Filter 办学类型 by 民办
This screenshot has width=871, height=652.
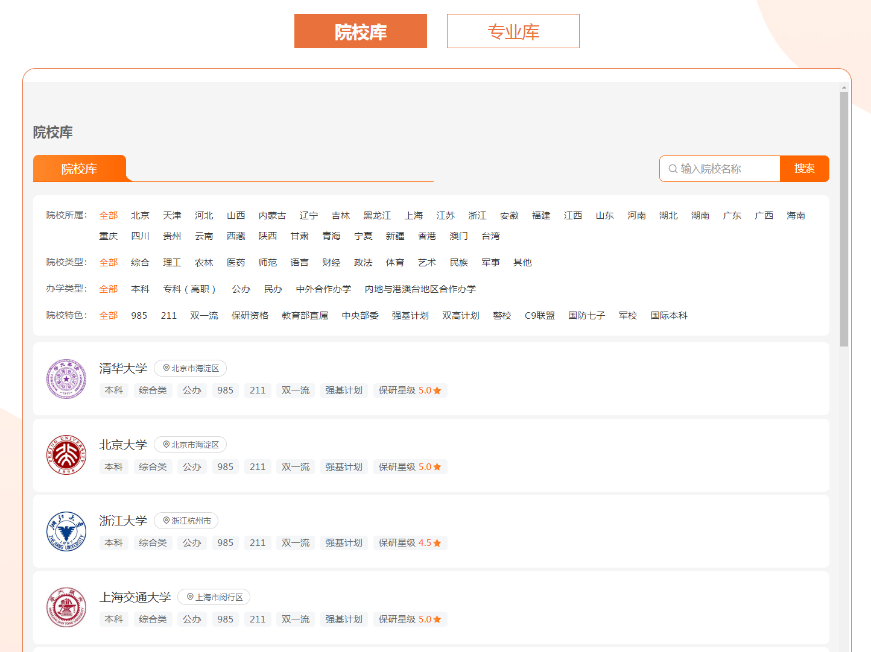[x=273, y=289]
